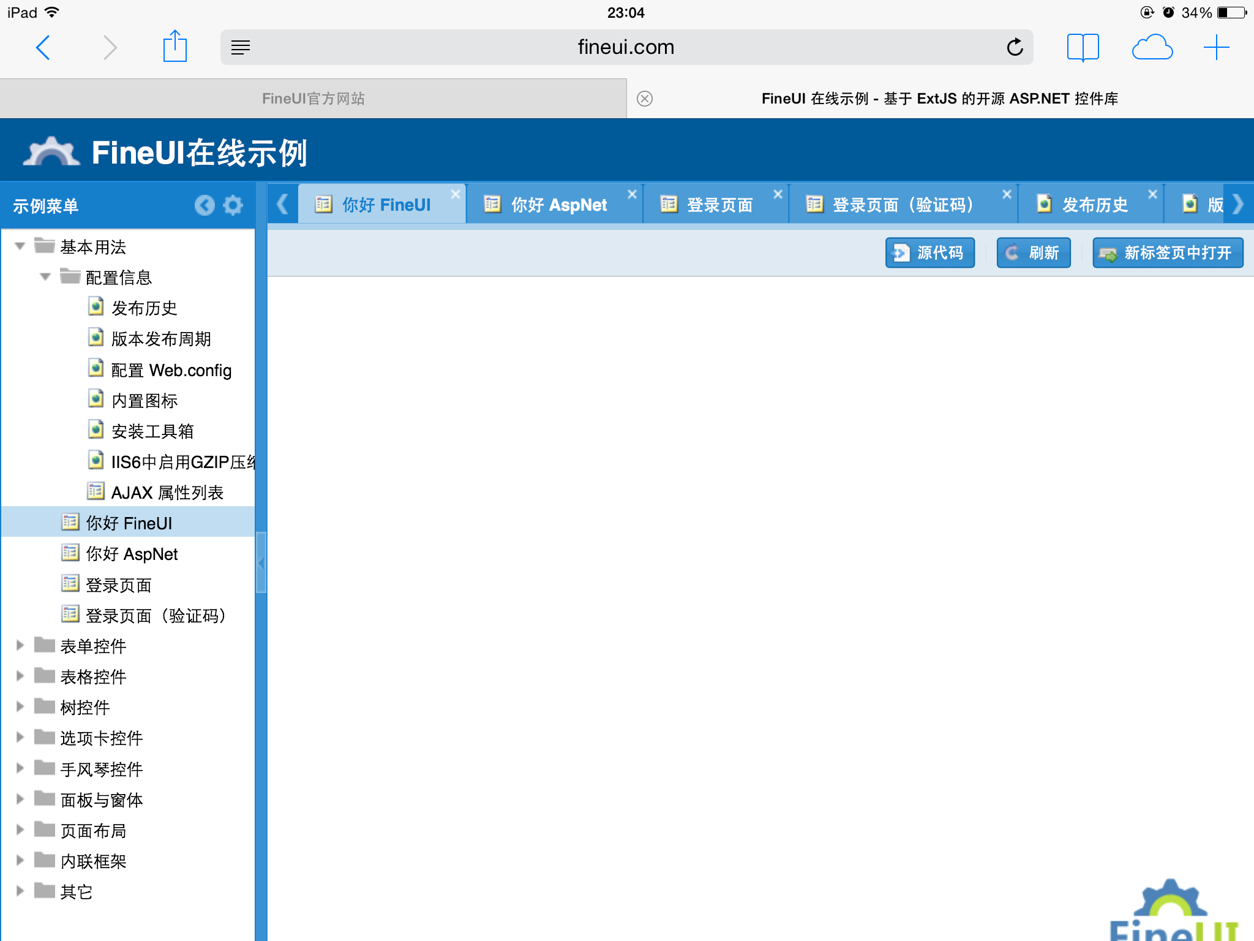Click the 刷新 button

tap(1034, 252)
